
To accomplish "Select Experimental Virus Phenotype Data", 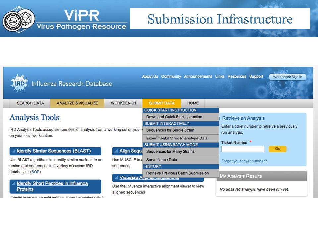I will click(181, 139).
